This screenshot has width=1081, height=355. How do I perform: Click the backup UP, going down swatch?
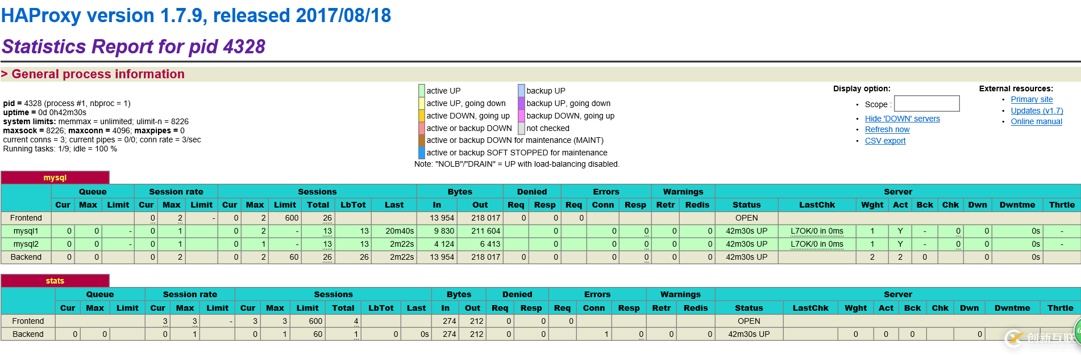[x=521, y=103]
